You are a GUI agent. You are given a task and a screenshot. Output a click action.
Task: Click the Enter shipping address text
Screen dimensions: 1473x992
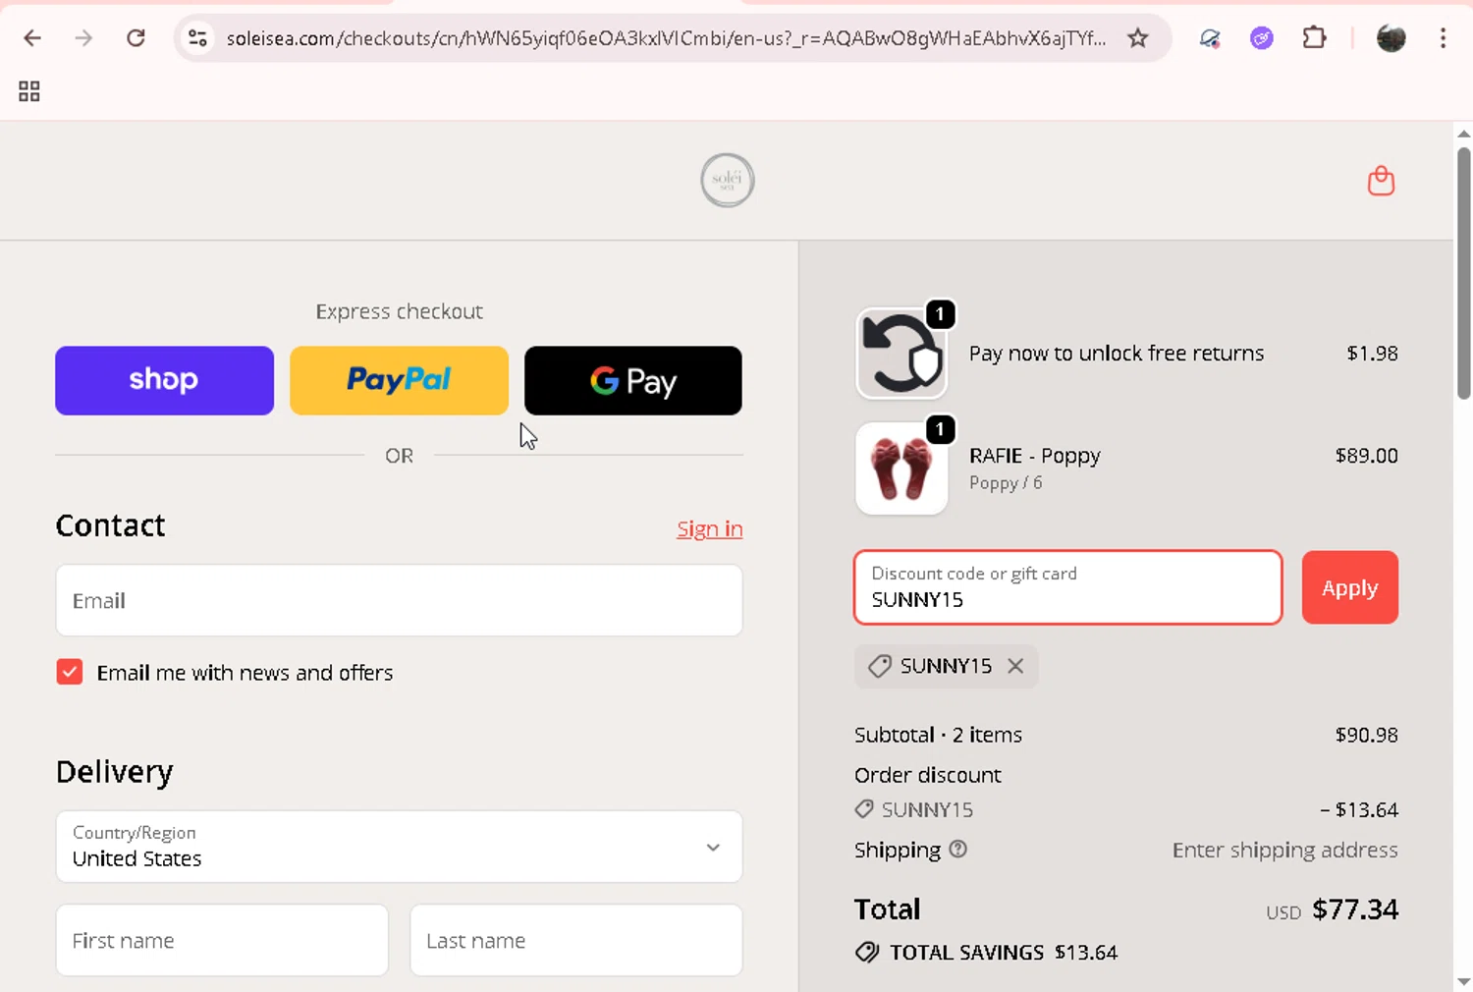[1284, 850]
